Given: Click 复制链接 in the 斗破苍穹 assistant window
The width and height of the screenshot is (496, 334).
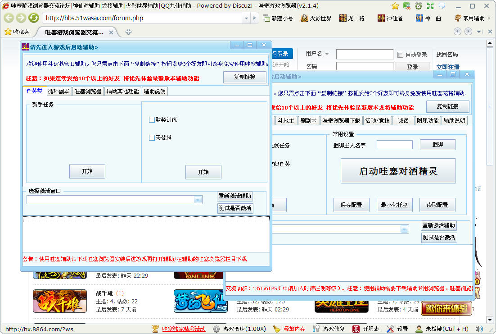Looking at the screenshot, I should (244, 77).
